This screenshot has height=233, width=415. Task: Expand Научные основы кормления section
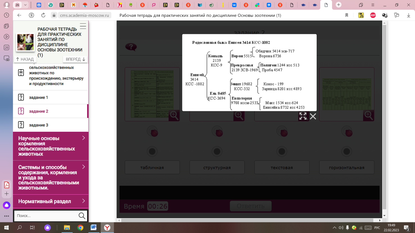(x=51, y=146)
